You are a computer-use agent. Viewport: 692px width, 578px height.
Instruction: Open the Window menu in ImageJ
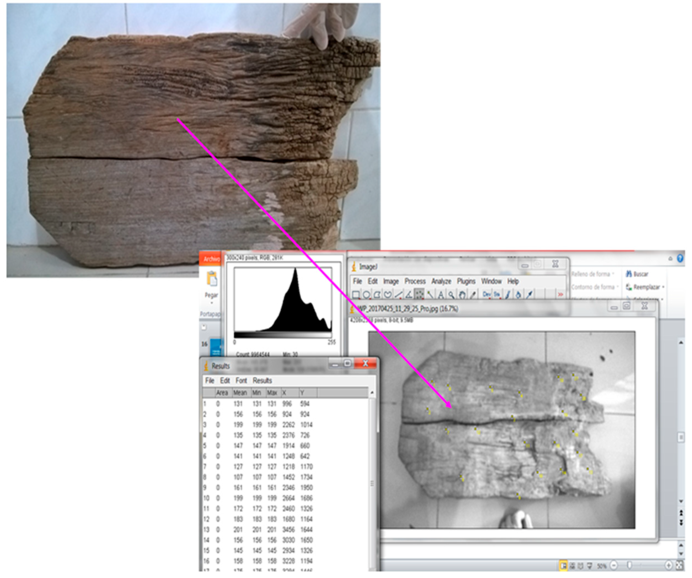click(x=491, y=281)
